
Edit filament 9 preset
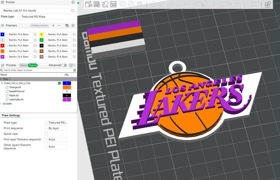[x=35, y=57]
